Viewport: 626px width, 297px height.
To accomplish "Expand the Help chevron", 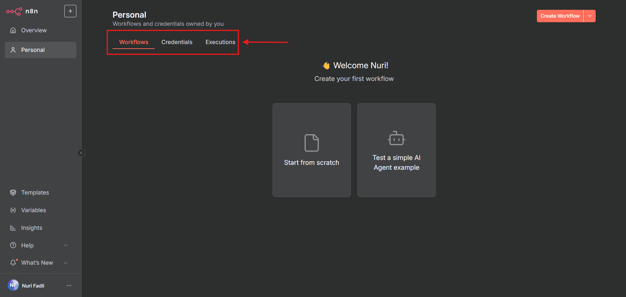I will 66,245.
